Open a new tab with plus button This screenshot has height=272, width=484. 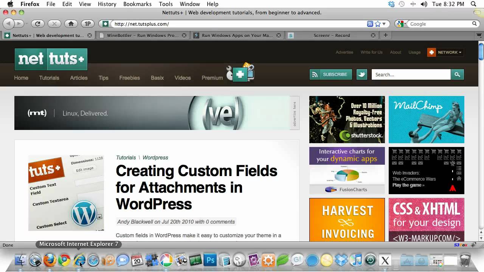point(385,36)
